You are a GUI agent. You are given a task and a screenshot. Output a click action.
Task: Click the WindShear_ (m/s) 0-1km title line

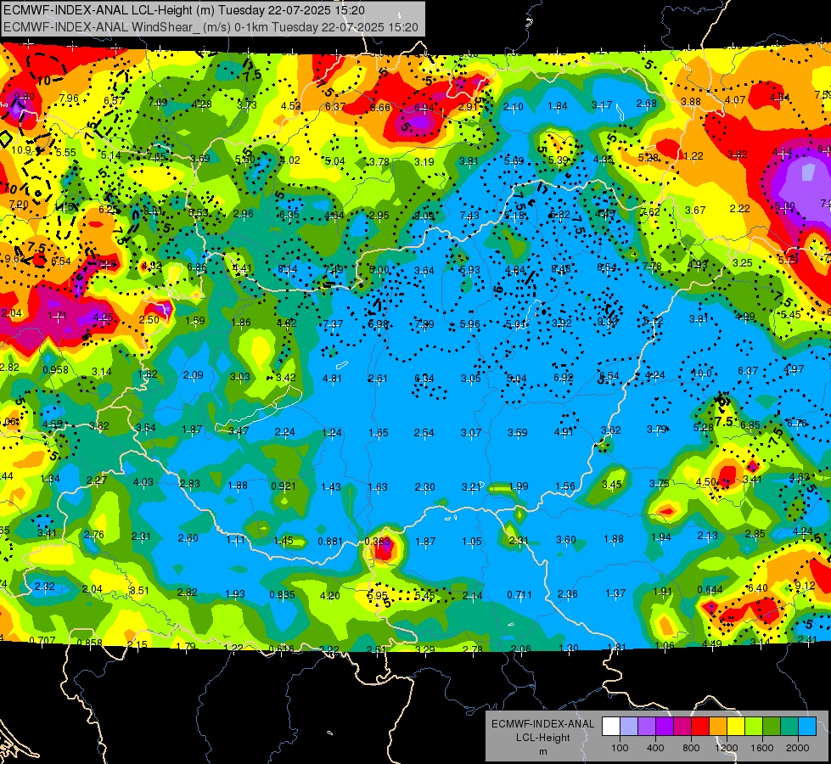click(211, 27)
